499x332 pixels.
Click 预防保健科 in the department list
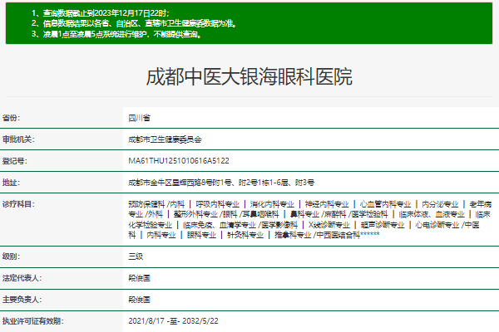tap(146, 204)
